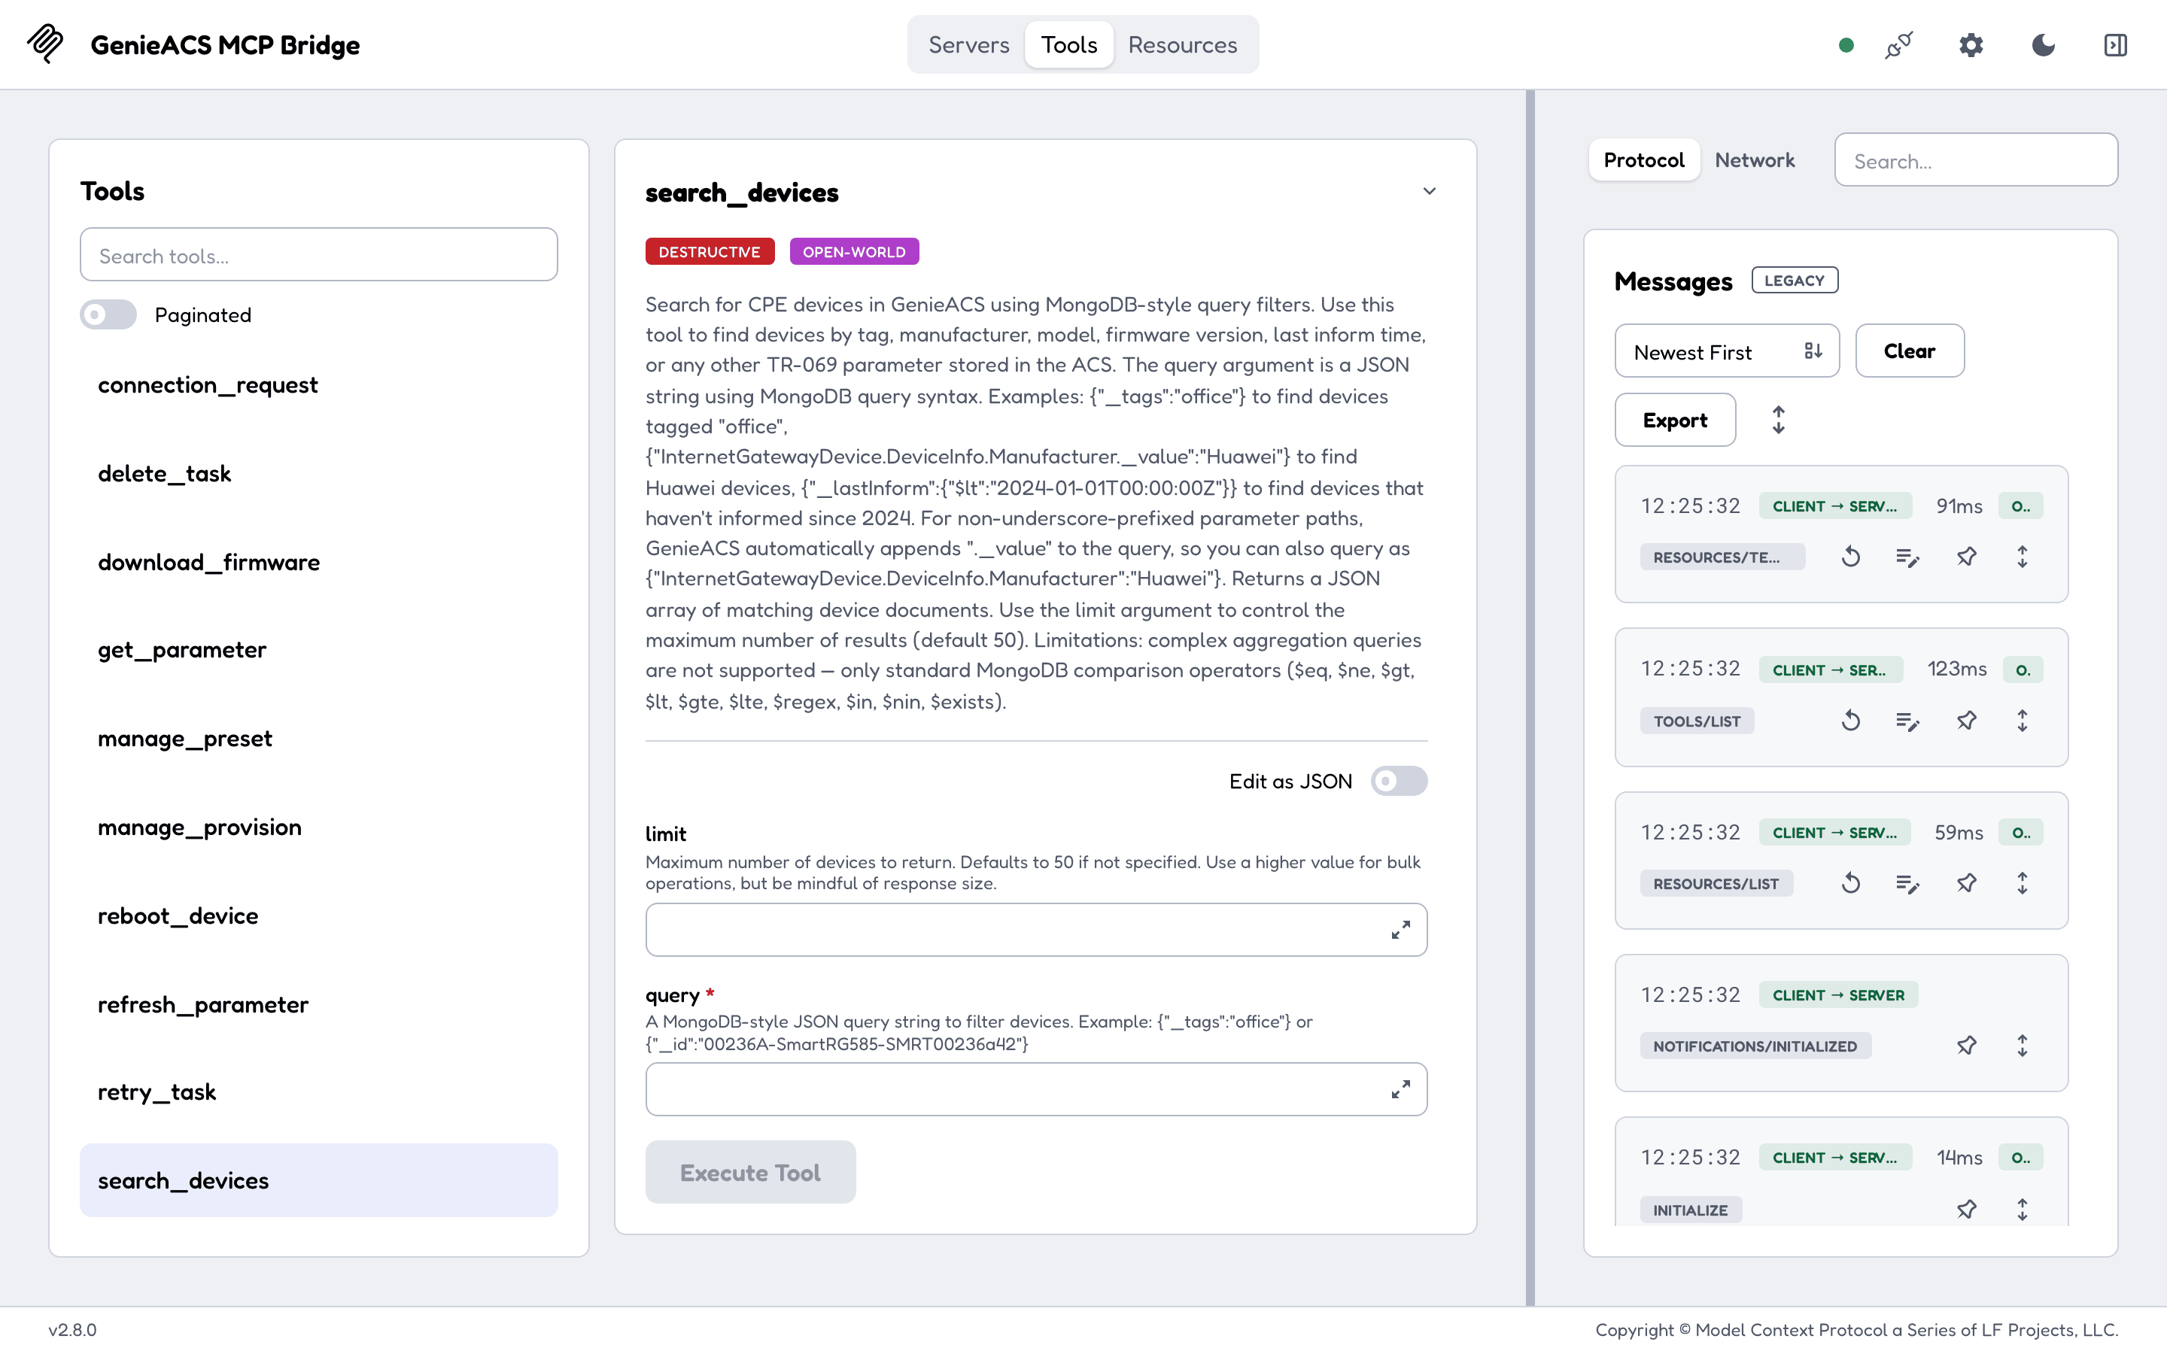The image size is (2167, 1354).
Task: Pin the RESOURCES/TE... message
Action: [x=1966, y=557]
